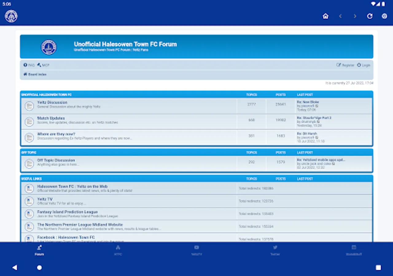Viewport: 393px width, 276px height.
Task: Open settings via the top-right gear icon
Action: (x=384, y=16)
